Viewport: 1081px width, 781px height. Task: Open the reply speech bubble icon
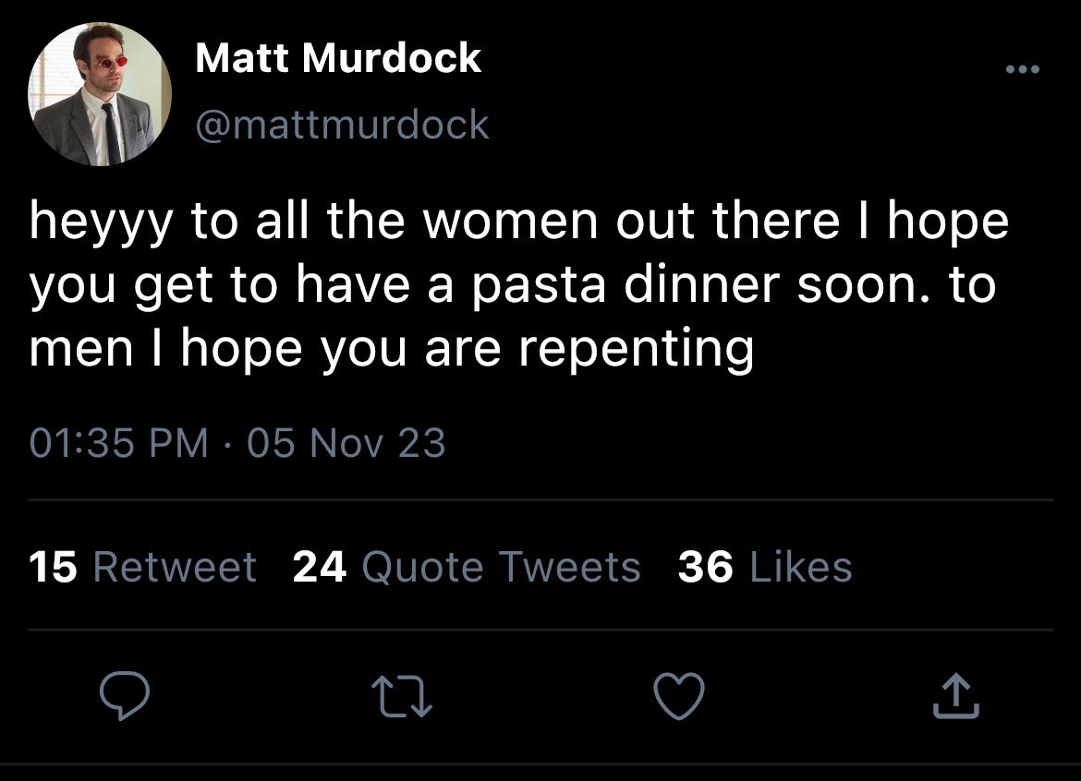click(x=124, y=696)
